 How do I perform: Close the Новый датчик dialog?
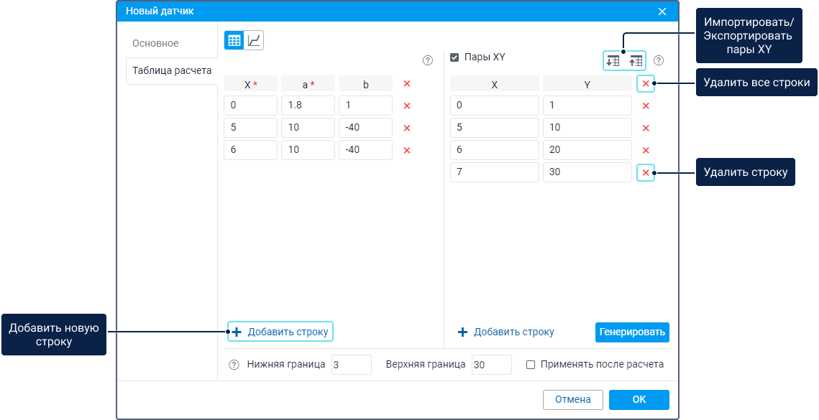(662, 11)
